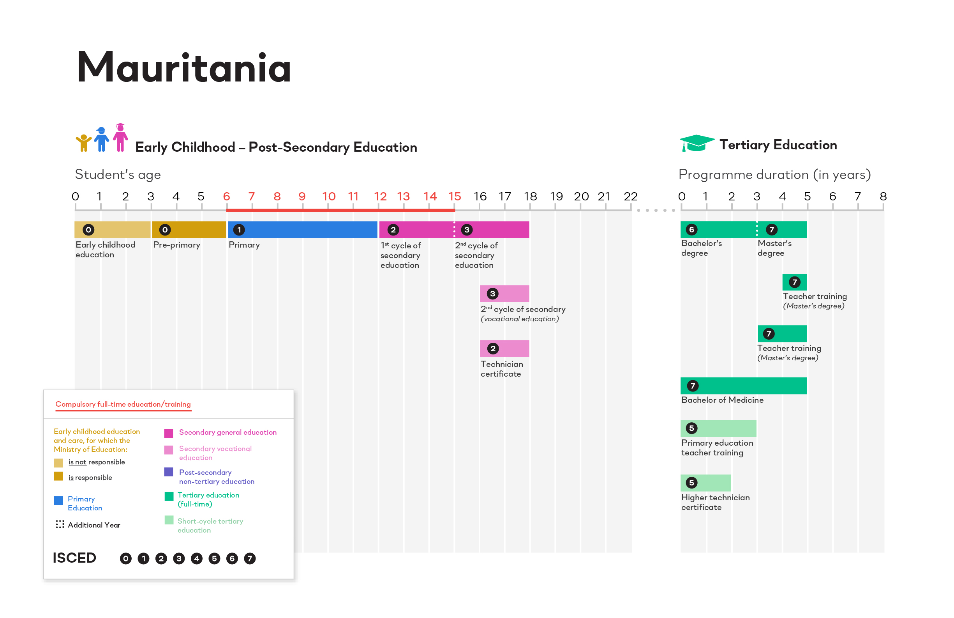
Task: Click the pink graduate figure icon
Action: (x=120, y=137)
